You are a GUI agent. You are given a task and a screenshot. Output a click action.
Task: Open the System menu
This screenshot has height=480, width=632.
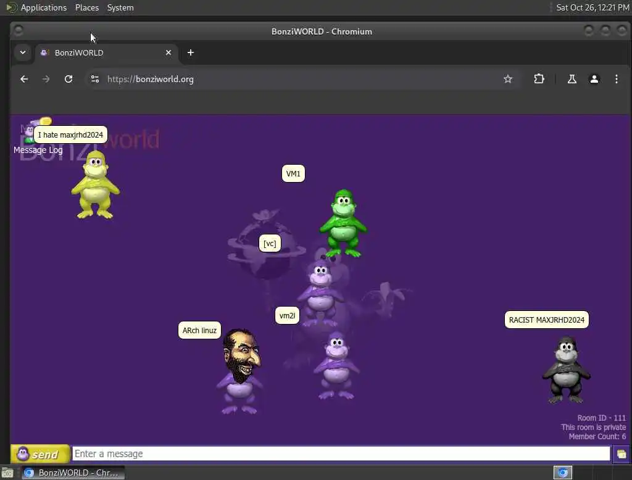pos(120,7)
